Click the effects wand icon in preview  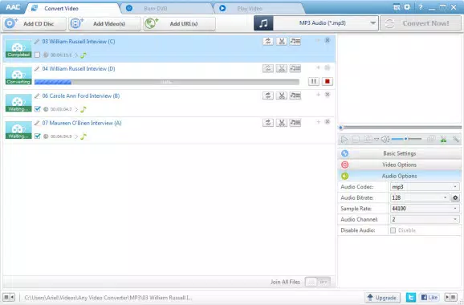pos(456,140)
